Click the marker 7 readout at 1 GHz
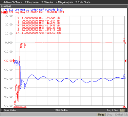This screenshot has height=117, width=128. pos(38,33)
